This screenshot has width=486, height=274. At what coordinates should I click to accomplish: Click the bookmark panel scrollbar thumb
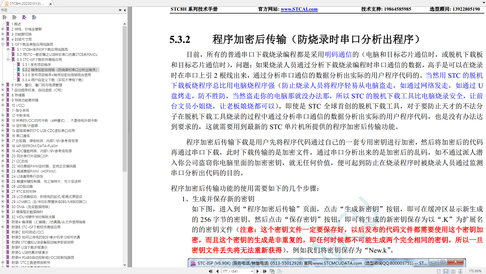(x=125, y=99)
